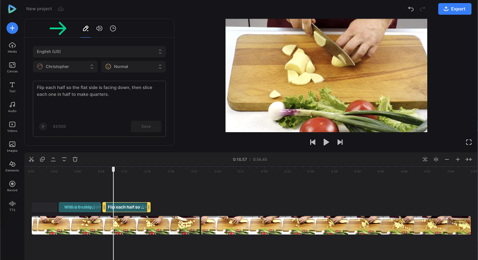
Task: Enter fullscreen preview mode
Action: click(468, 142)
